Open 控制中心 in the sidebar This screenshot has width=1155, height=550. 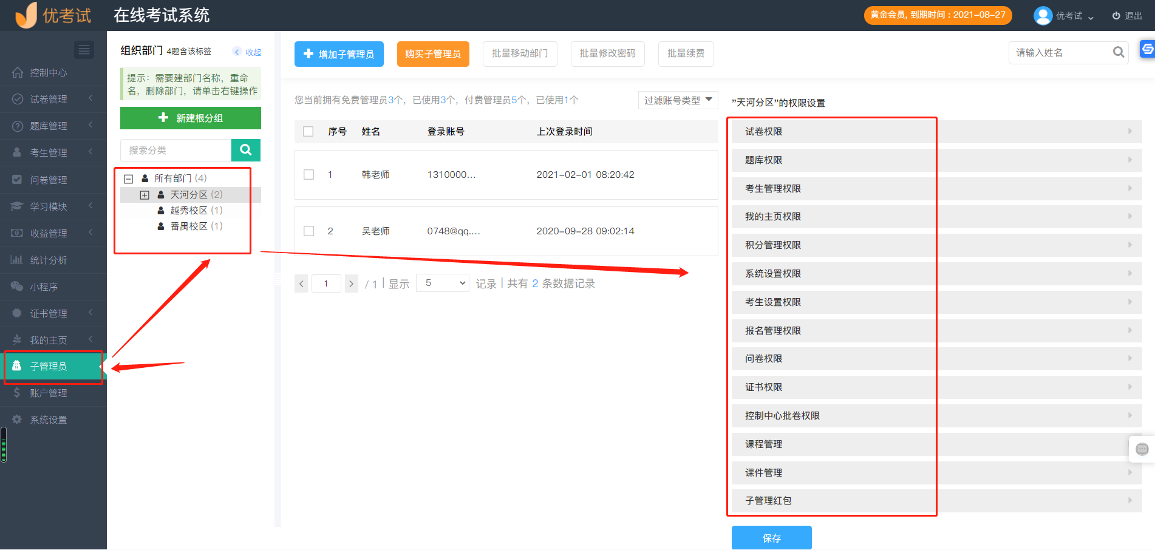click(53, 73)
